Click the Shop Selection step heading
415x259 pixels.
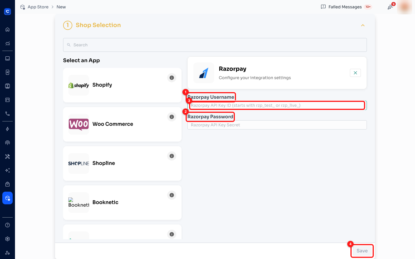coord(98,25)
